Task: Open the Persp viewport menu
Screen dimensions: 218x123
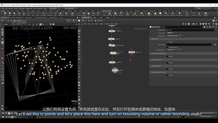Action: (x=66, y=28)
